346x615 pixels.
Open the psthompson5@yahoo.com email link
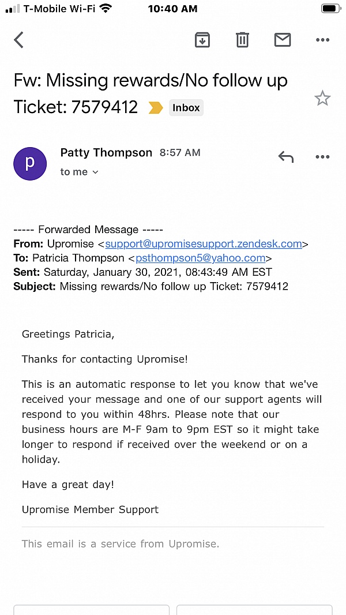201,258
